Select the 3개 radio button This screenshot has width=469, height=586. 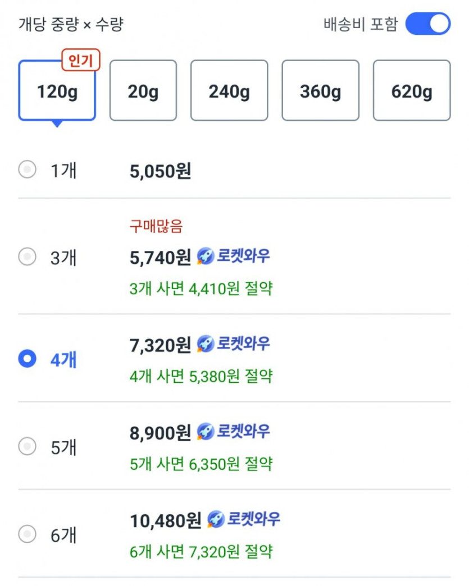[x=27, y=257]
